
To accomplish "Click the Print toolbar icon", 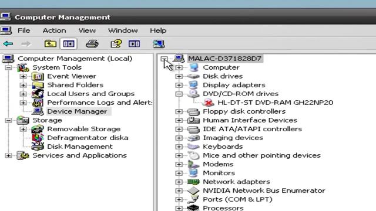I will (x=92, y=44).
